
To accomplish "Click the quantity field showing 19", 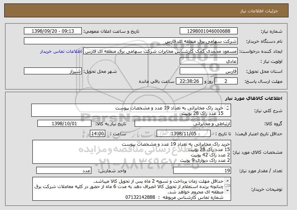I will (x=202, y=170).
